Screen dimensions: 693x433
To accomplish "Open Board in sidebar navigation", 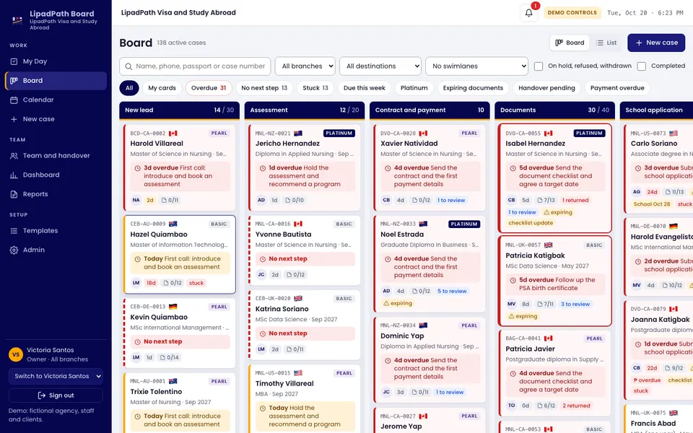I will (x=56, y=81).
